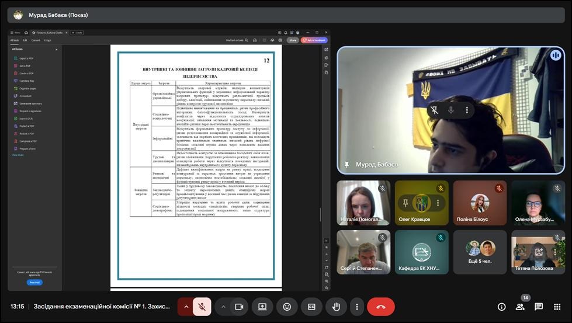
Task: Leave the call with the red button
Action: pyautogui.click(x=381, y=307)
